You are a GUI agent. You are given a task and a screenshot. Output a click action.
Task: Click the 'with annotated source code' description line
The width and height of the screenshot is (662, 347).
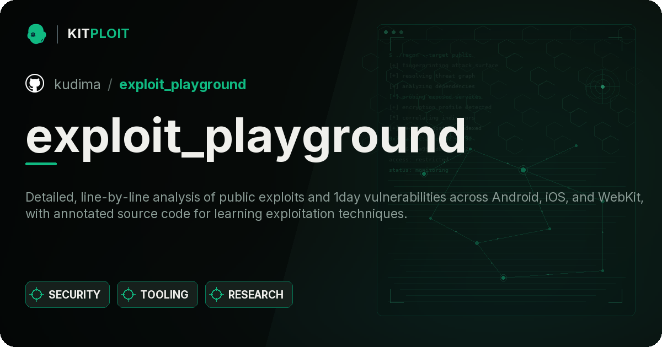pyautogui.click(x=216, y=214)
